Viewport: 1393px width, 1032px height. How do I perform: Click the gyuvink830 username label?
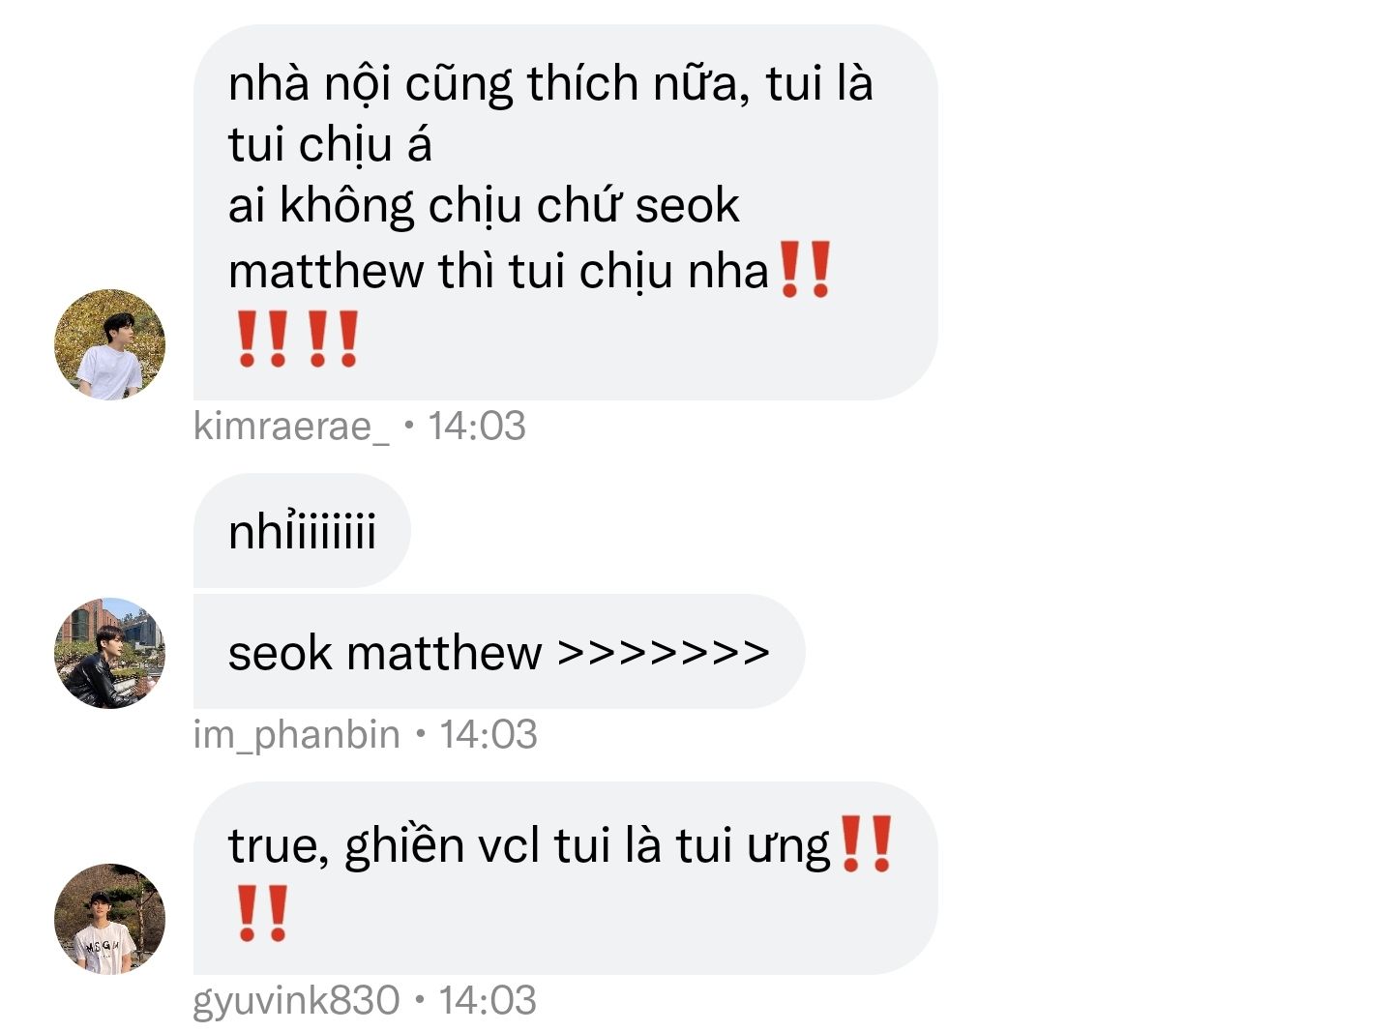pyautogui.click(x=296, y=1001)
